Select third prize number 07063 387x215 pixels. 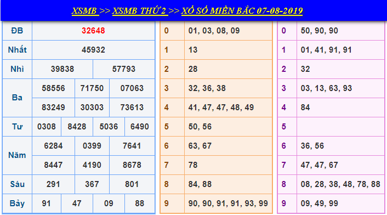pos(132,88)
